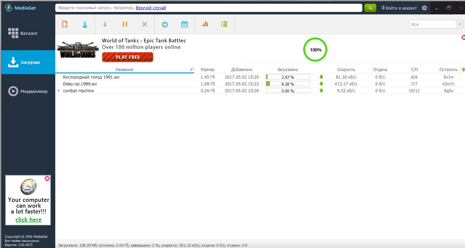Select the Кислородный голод 1991.avi row
The image size is (465, 248).
(x=260, y=77)
